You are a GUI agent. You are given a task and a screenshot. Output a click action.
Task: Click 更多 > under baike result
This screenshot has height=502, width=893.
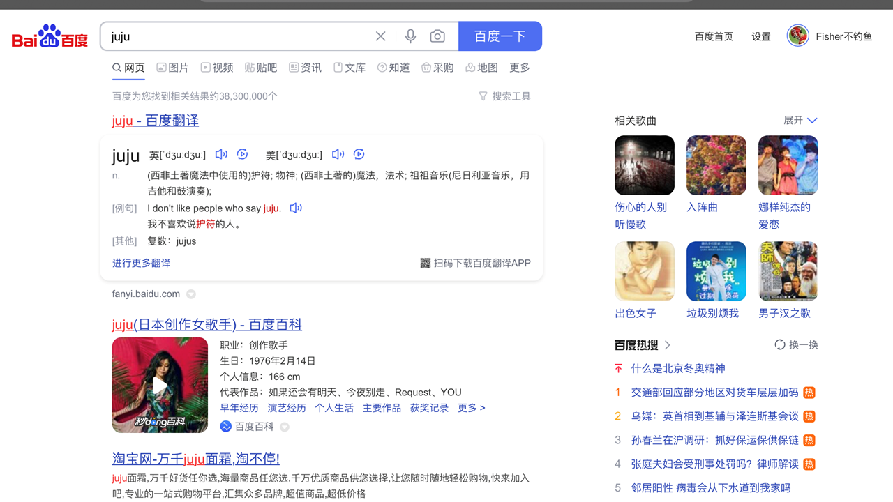[x=471, y=408]
